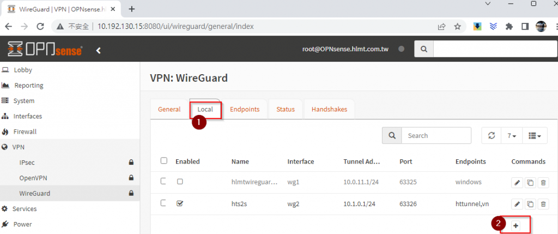The image size is (558, 234).
Task: Click the httunnel,vn endpoints cell
Action: pos(472,204)
